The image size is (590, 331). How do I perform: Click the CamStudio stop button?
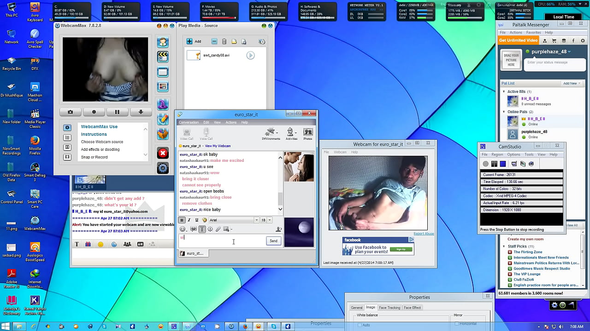pos(503,164)
